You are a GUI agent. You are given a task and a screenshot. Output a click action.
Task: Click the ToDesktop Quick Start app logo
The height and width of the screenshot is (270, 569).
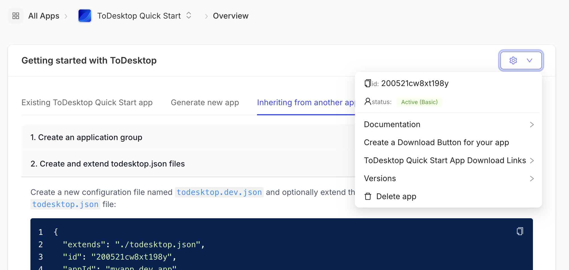[x=85, y=16]
